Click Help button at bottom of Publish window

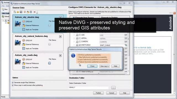pyautogui.click(x=125, y=93)
